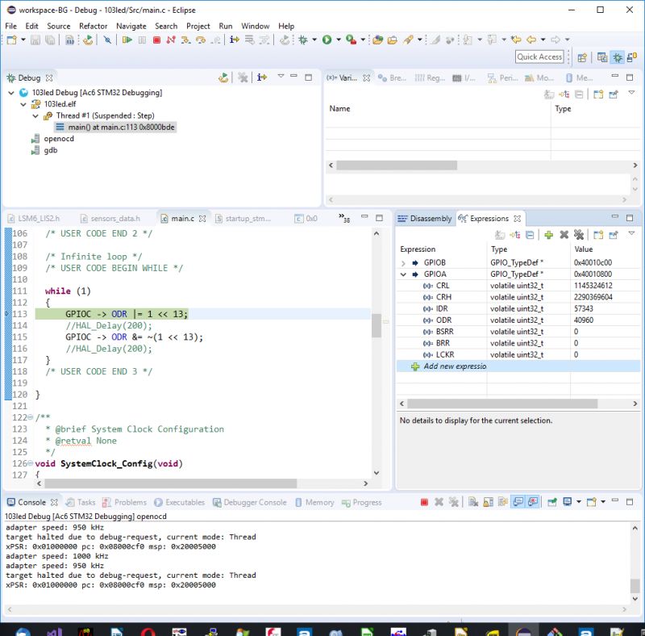Viewport: 645px width, 636px height.
Task: Toggle Show Console When Standard Out Changes
Action: click(518, 502)
